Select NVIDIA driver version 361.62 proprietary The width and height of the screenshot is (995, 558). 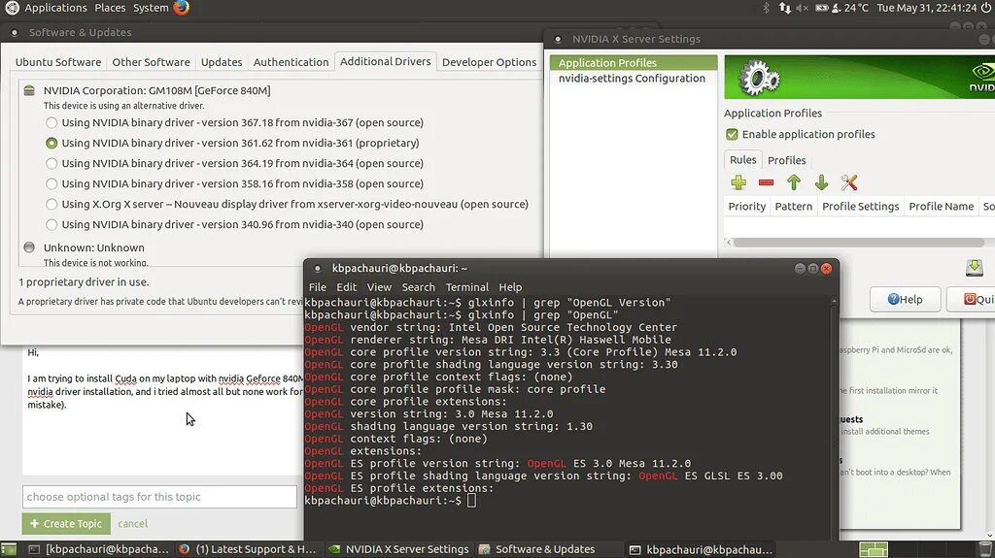pos(51,143)
